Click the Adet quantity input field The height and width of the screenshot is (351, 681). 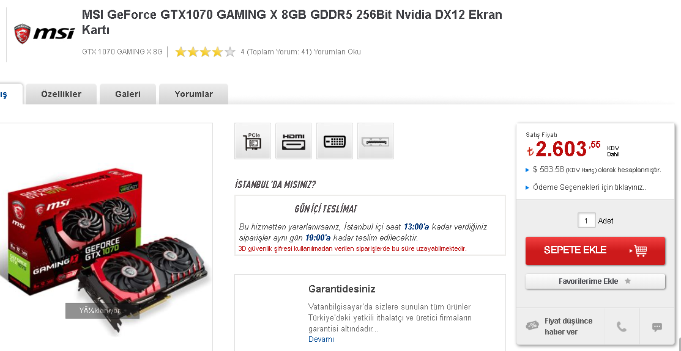586,220
